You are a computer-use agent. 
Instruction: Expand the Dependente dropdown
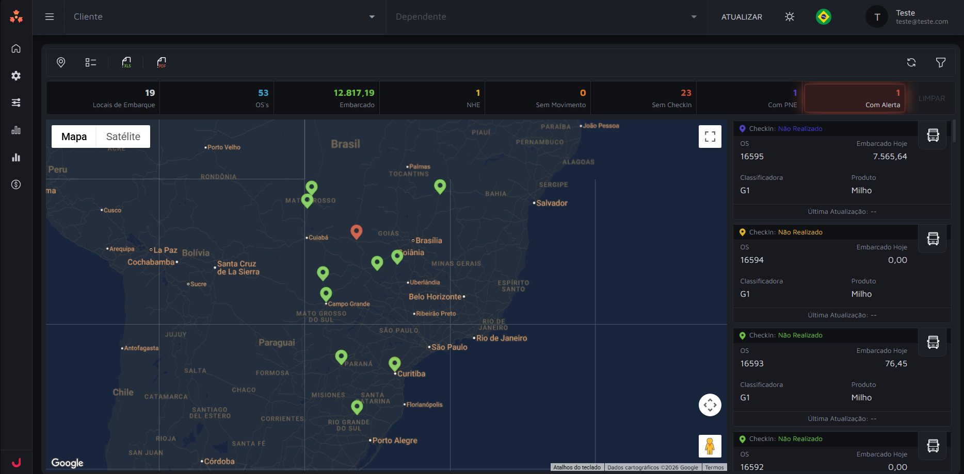pos(546,17)
